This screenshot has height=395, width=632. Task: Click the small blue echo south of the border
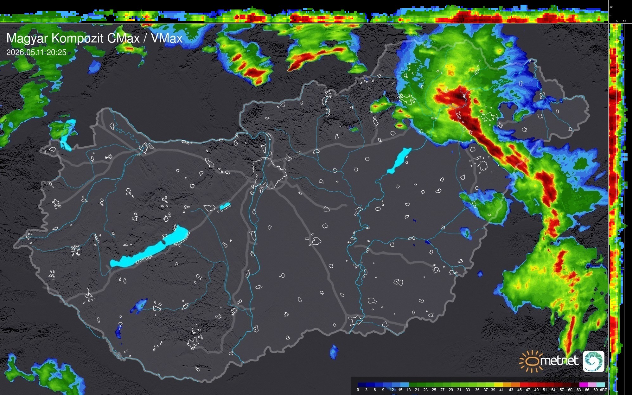[334, 352]
